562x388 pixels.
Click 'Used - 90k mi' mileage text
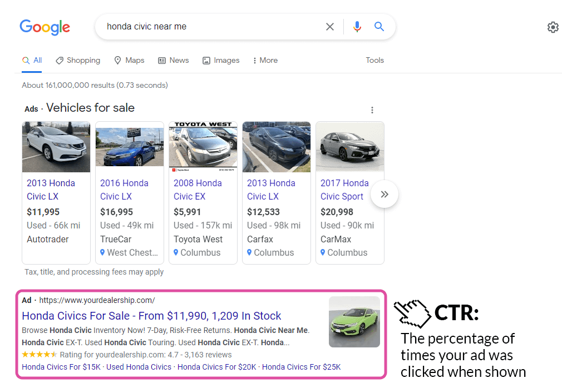(347, 226)
